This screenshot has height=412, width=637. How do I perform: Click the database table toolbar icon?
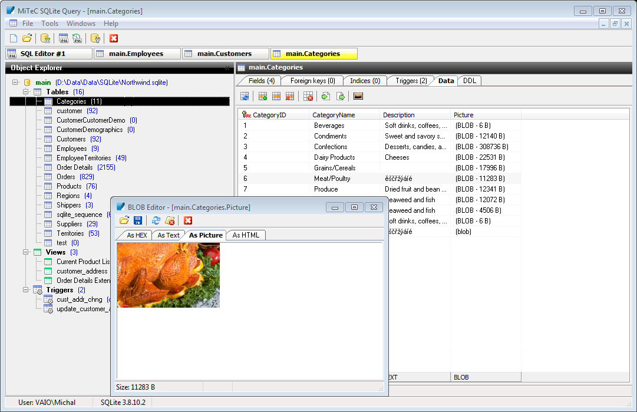click(45, 38)
